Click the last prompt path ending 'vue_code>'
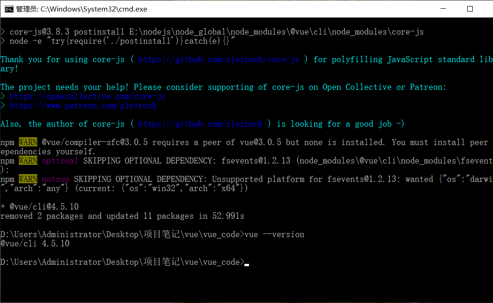The height and width of the screenshot is (303, 493). 122,262
